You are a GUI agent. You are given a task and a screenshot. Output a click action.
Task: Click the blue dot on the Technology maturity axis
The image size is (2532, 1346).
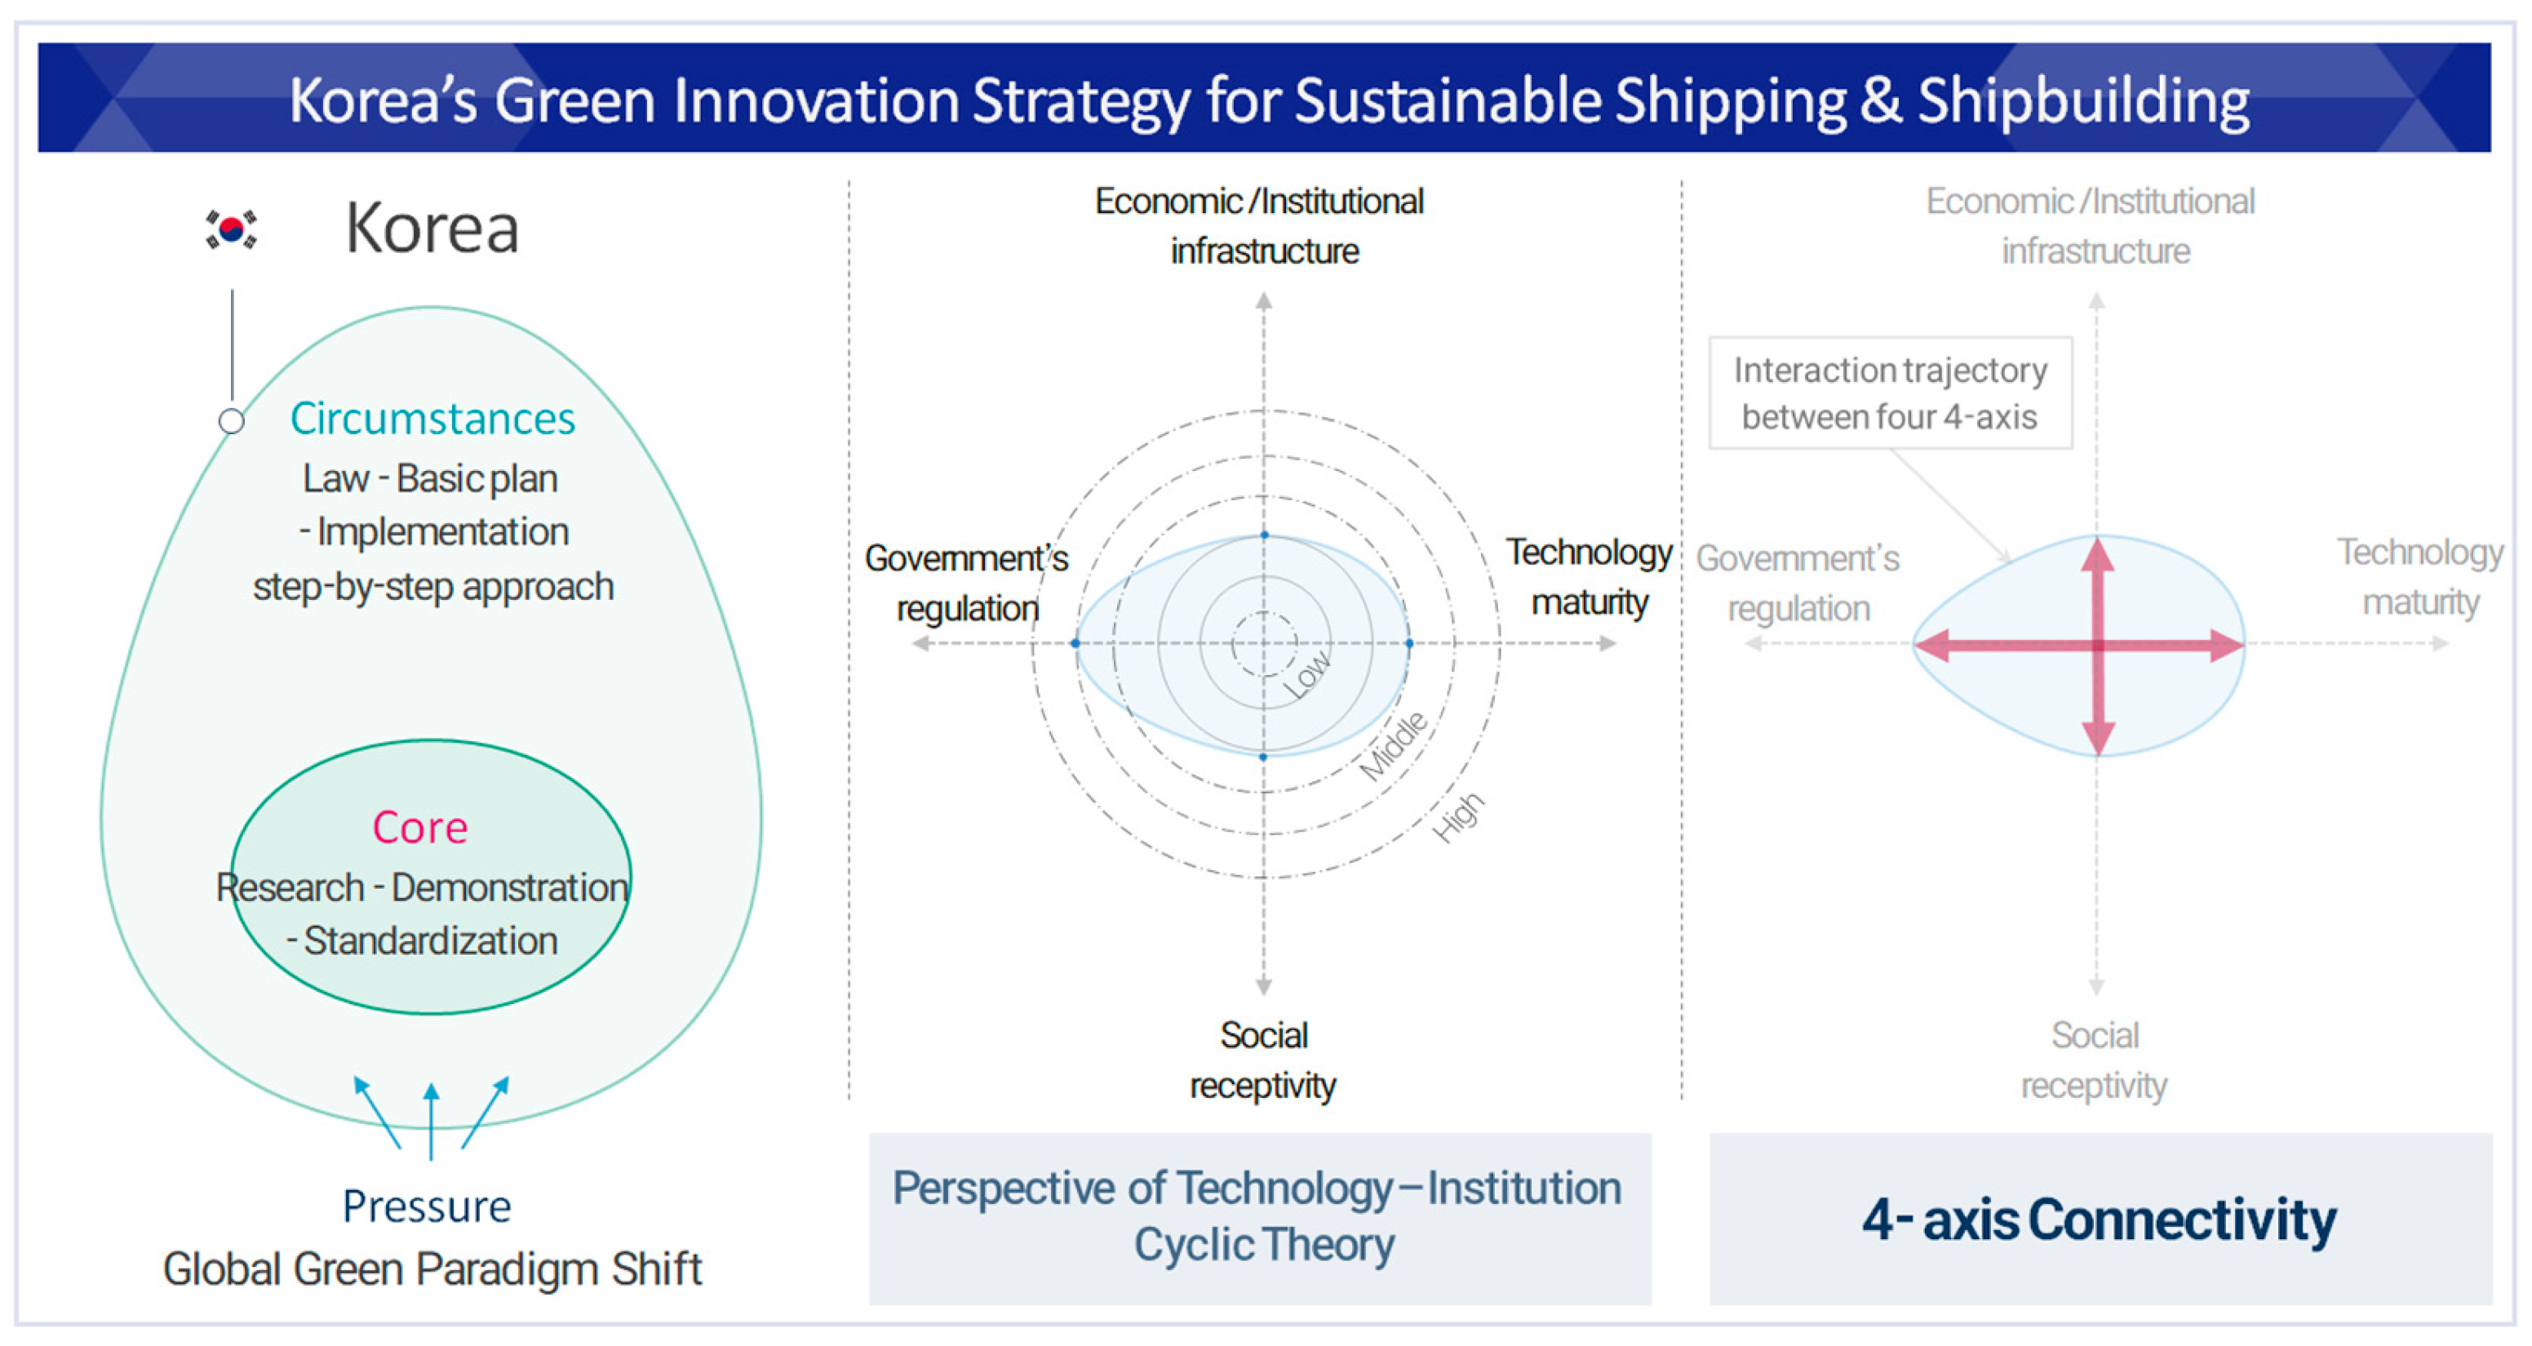tap(1408, 643)
